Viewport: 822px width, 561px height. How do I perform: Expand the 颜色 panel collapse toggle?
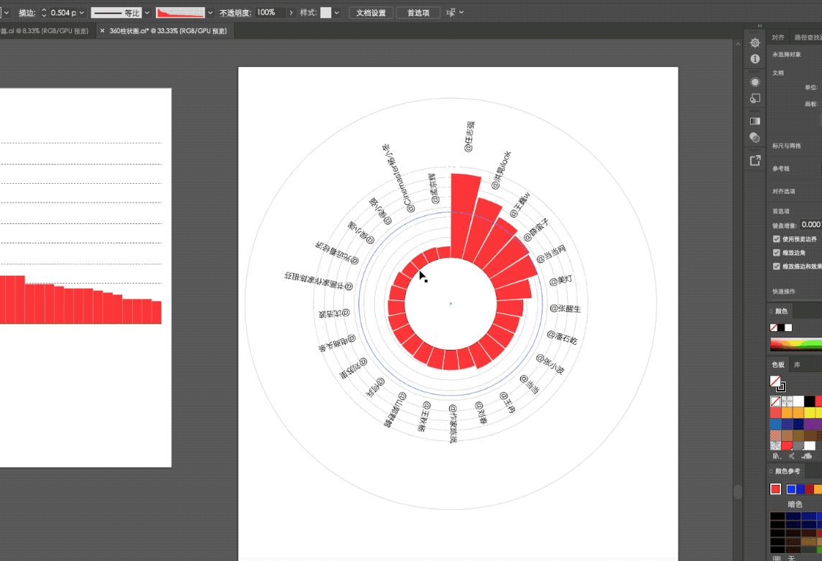click(x=771, y=312)
